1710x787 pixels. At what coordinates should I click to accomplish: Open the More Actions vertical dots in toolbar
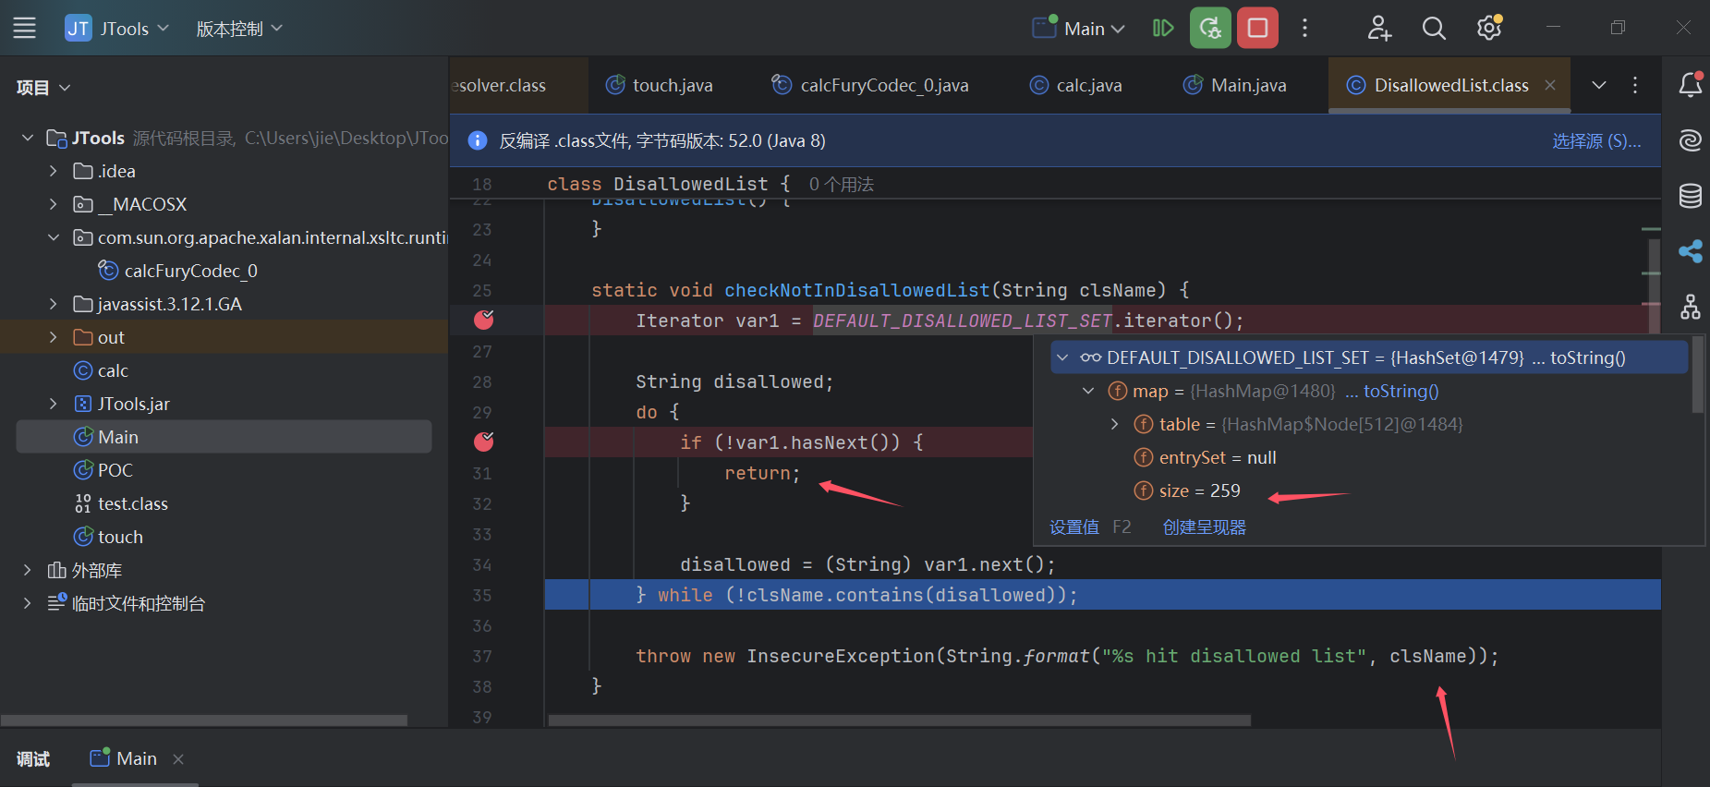[1304, 29]
